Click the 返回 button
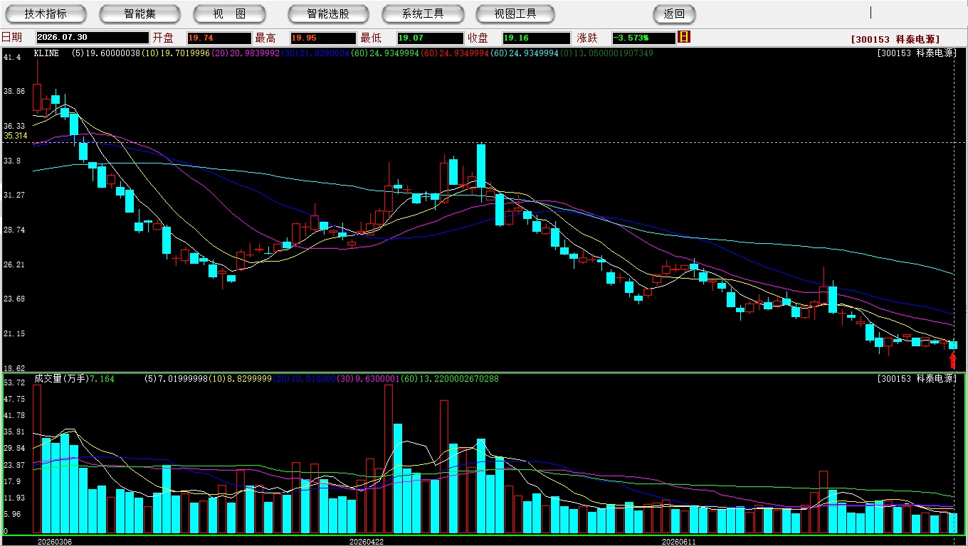This screenshot has height=546, width=968. point(674,14)
